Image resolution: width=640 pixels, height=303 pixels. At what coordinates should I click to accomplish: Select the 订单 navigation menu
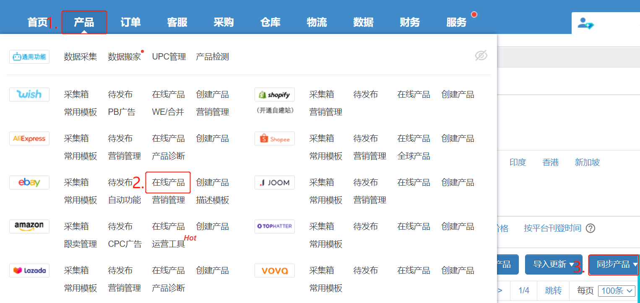[130, 22]
